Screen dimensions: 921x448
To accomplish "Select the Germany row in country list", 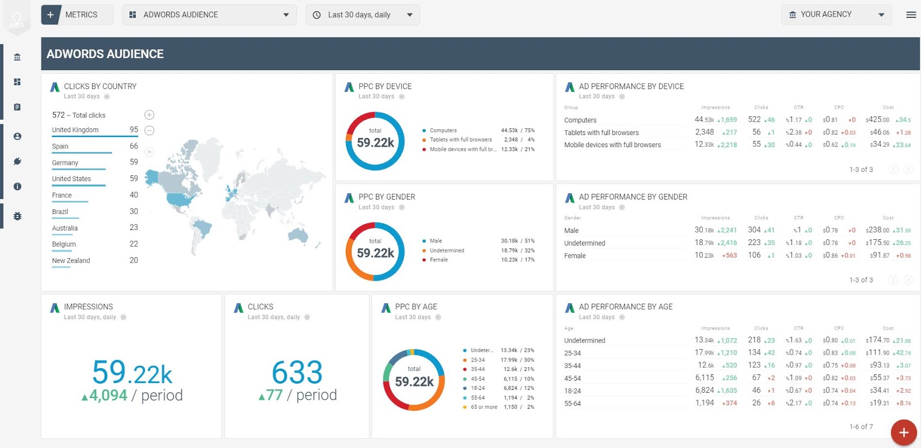I will 95,163.
